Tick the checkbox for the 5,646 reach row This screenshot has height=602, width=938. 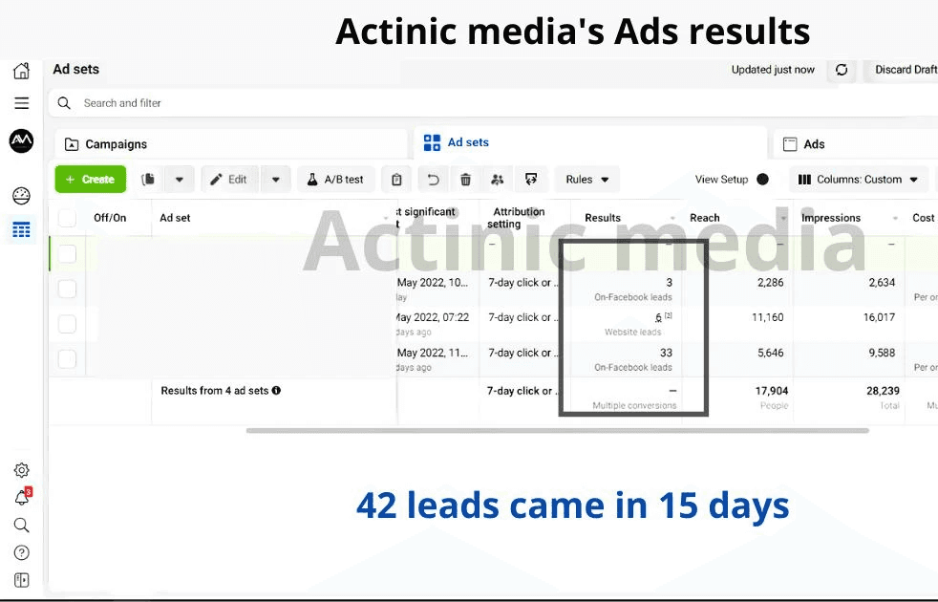click(67, 359)
